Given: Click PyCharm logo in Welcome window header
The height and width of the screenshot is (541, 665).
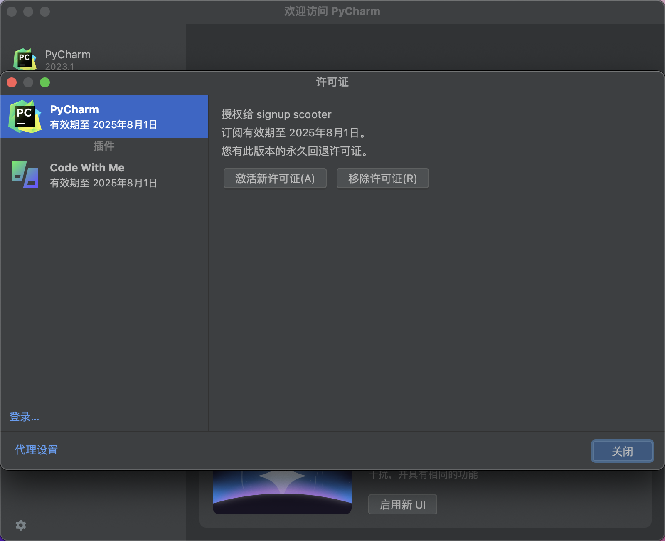Looking at the screenshot, I should click(25, 59).
